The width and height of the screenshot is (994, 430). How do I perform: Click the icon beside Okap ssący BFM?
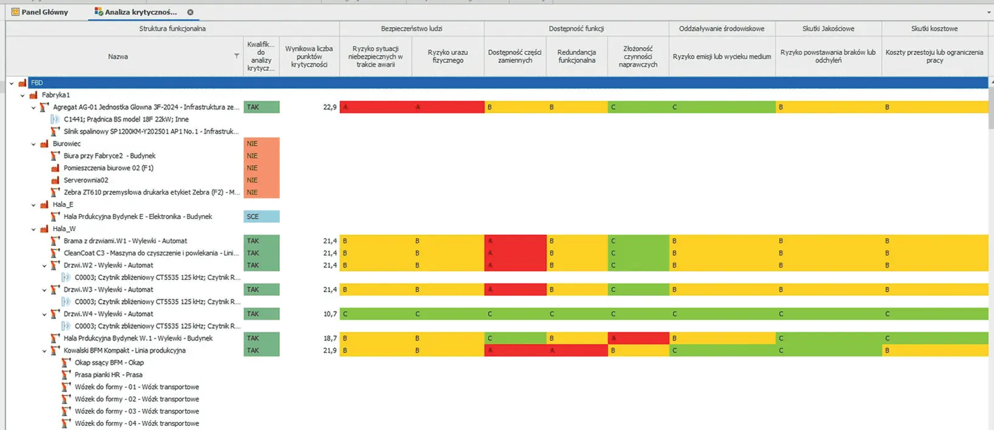point(66,362)
